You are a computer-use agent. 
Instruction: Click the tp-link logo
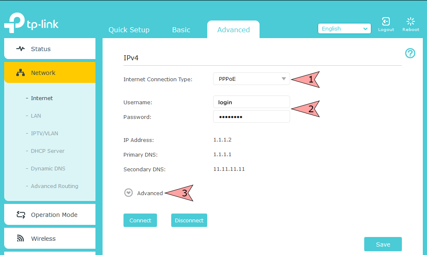tap(31, 23)
